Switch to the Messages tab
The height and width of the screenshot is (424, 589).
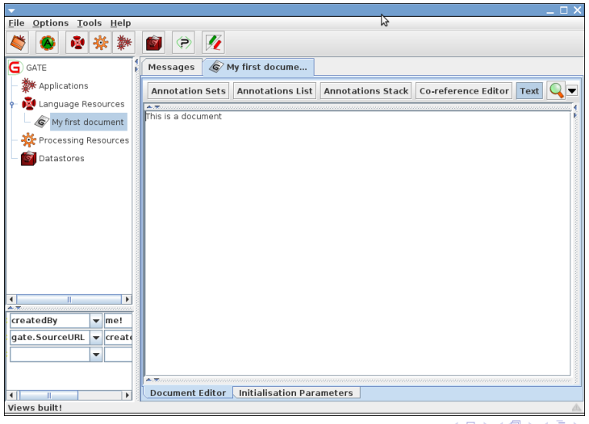pos(171,68)
